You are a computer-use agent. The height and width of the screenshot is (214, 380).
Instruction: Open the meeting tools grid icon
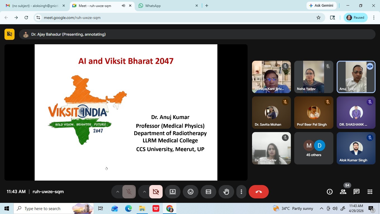coord(370,192)
